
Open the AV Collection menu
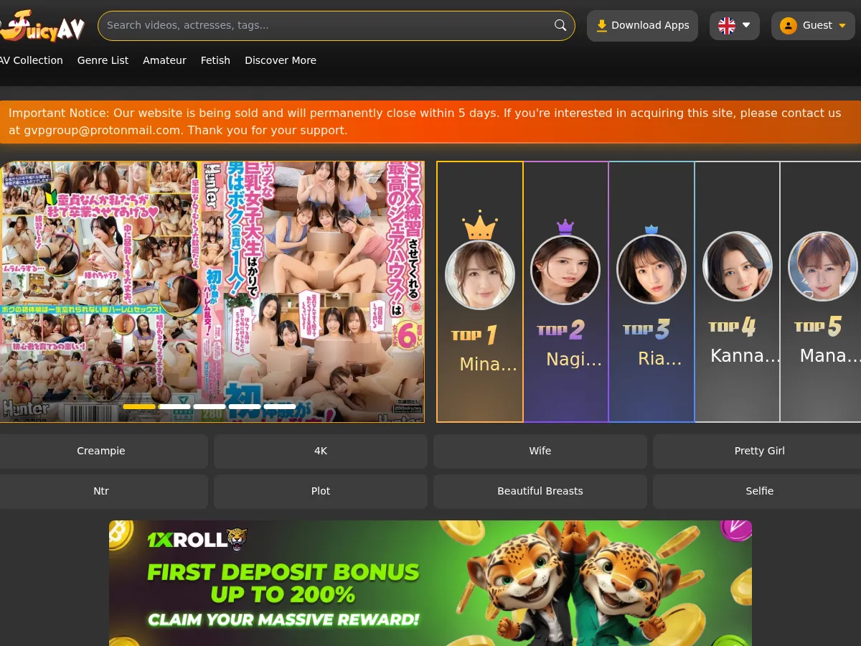pos(32,60)
